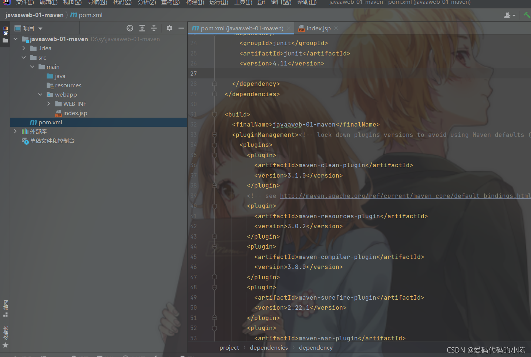Click project in XML breadcrumb bar
This screenshot has width=531, height=357.
point(229,348)
